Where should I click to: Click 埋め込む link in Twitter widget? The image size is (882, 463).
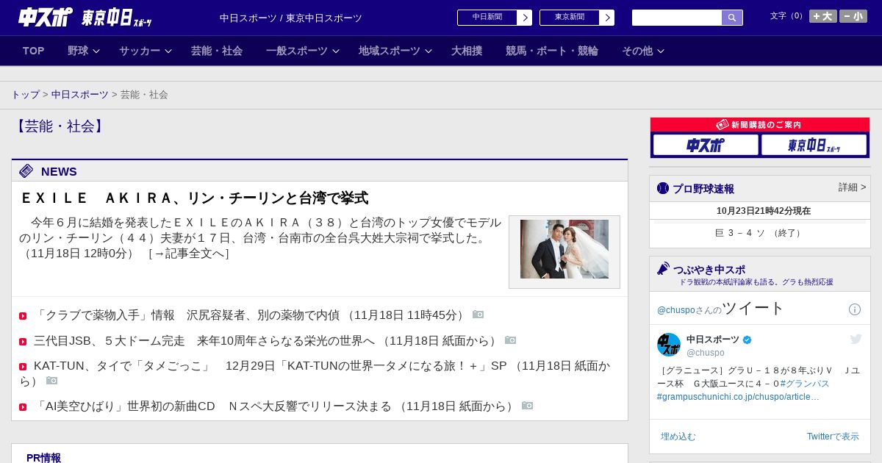coord(678,437)
